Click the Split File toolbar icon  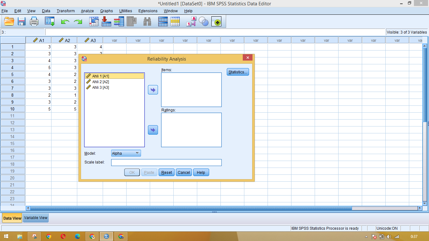pos(163,21)
